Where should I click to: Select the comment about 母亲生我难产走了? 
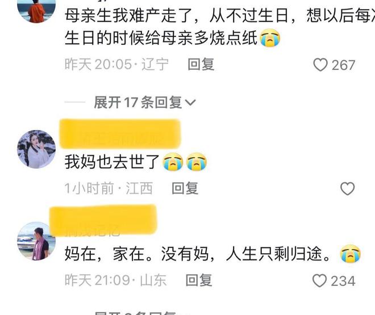point(220,27)
